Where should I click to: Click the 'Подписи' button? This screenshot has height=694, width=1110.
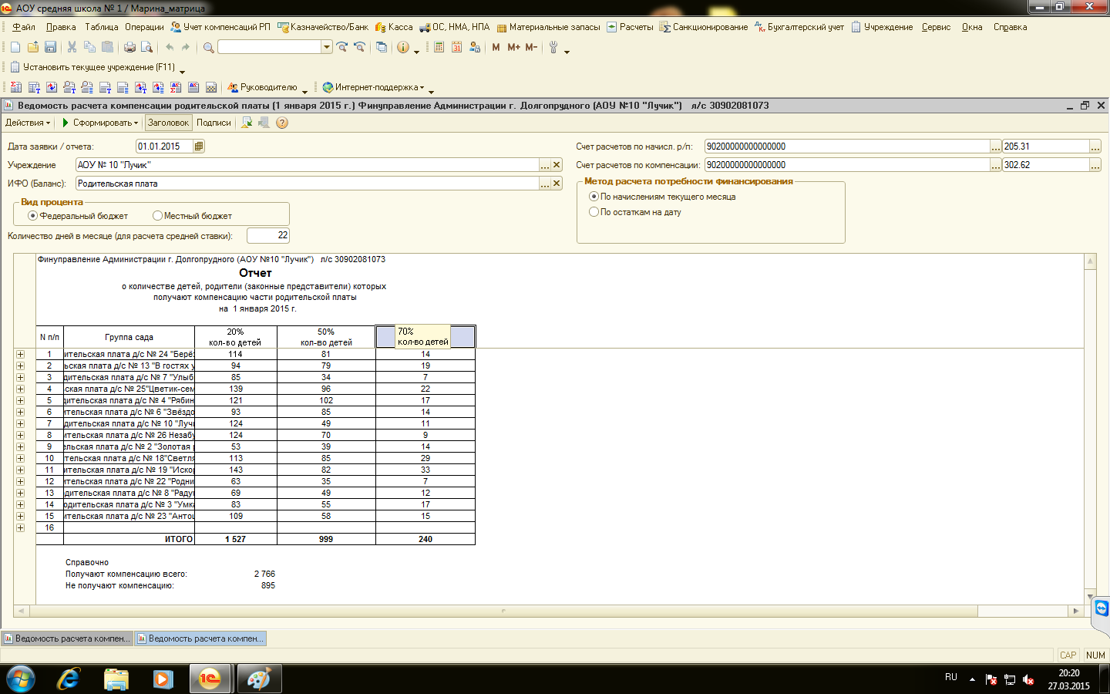[214, 123]
